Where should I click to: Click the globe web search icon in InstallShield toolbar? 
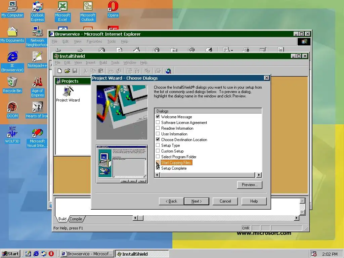[x=168, y=71]
